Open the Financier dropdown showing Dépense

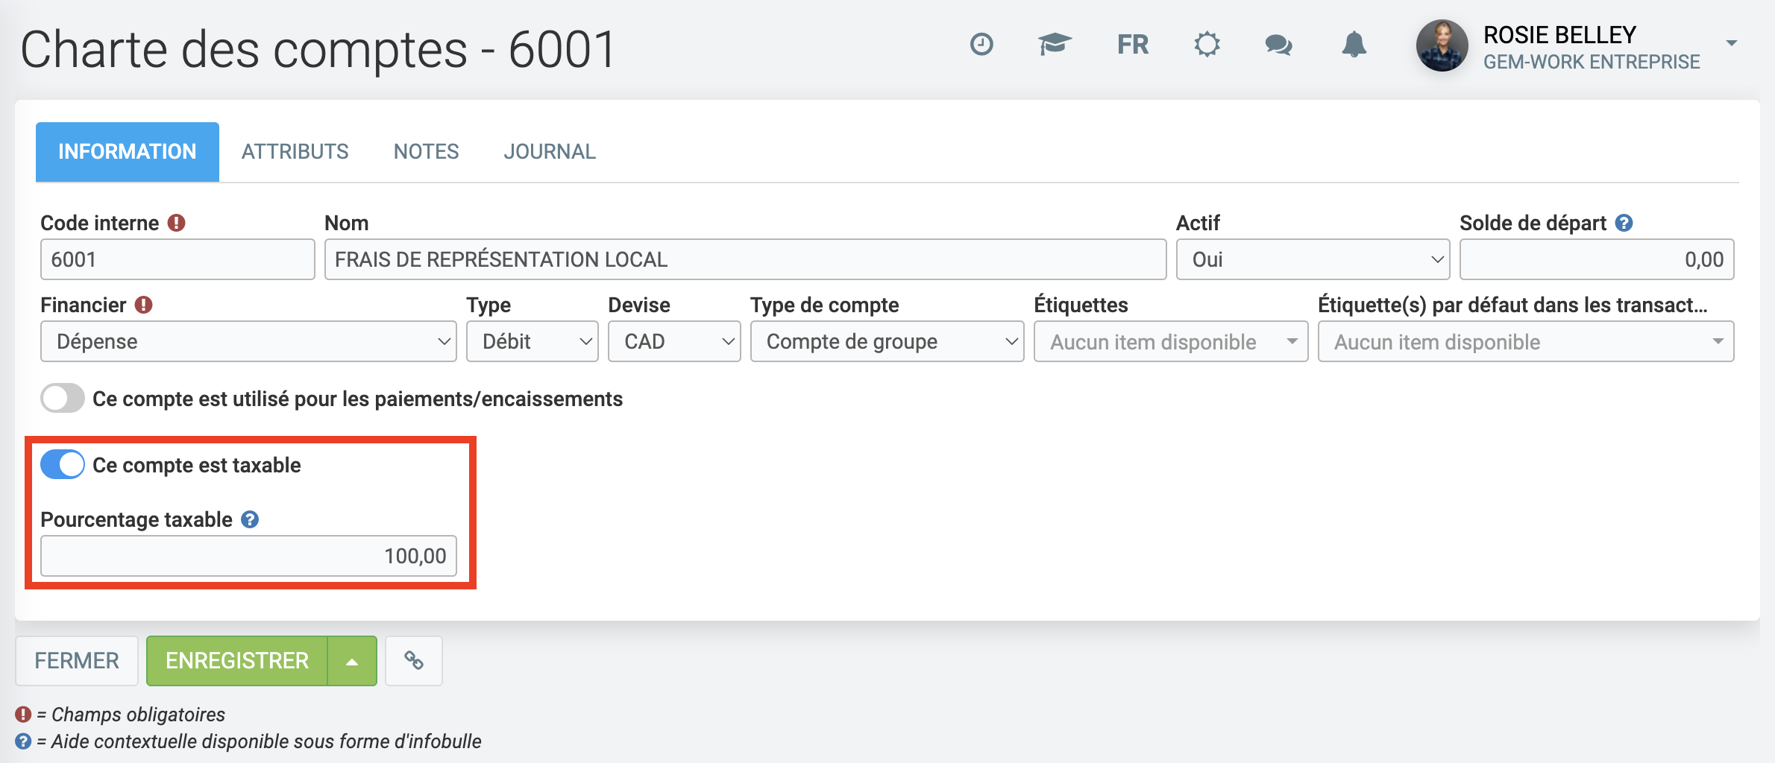(x=248, y=341)
